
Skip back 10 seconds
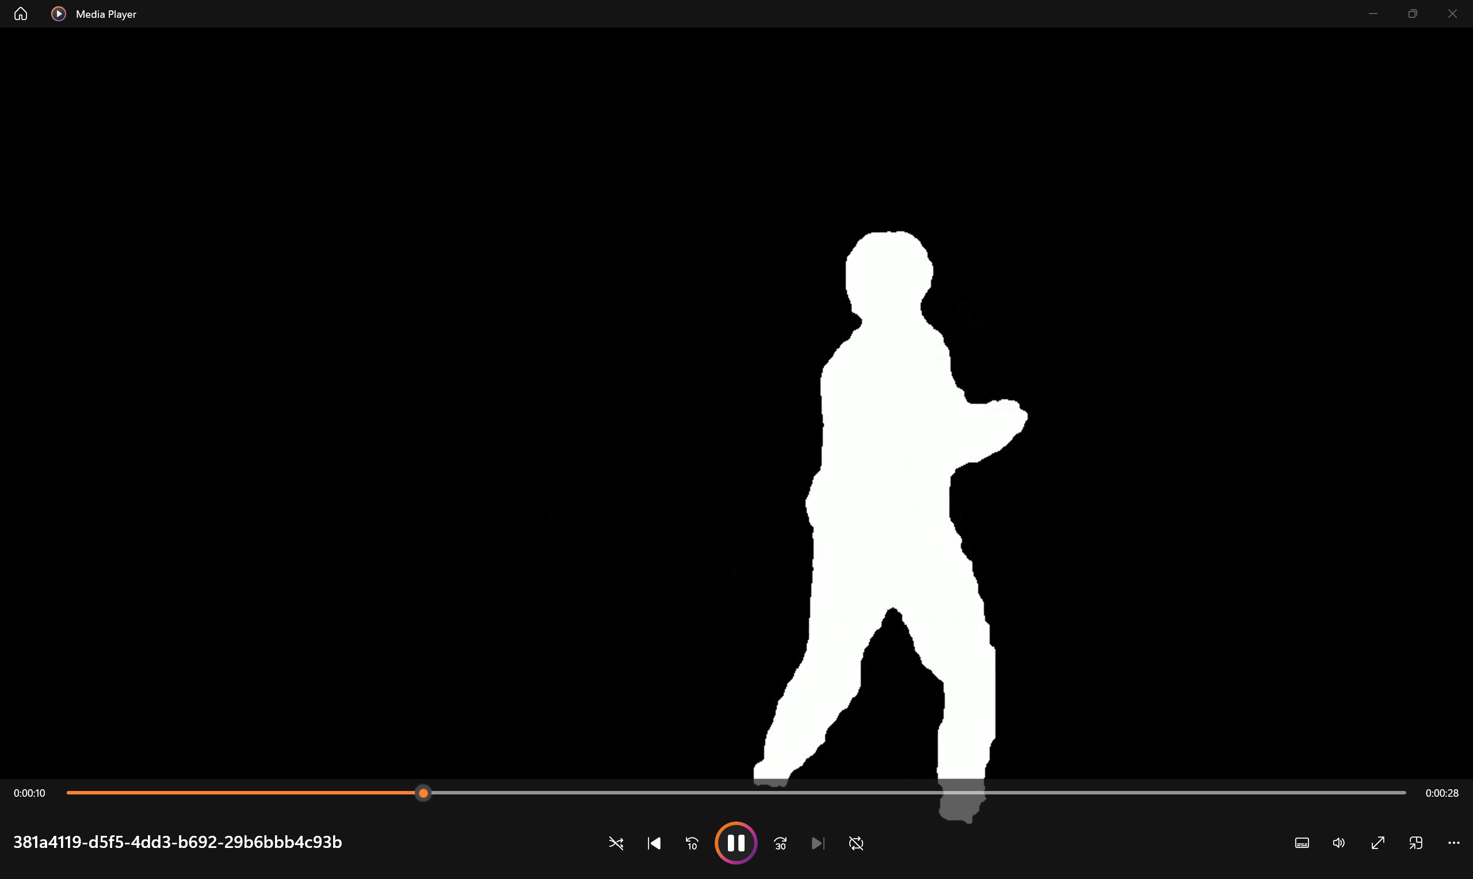691,843
